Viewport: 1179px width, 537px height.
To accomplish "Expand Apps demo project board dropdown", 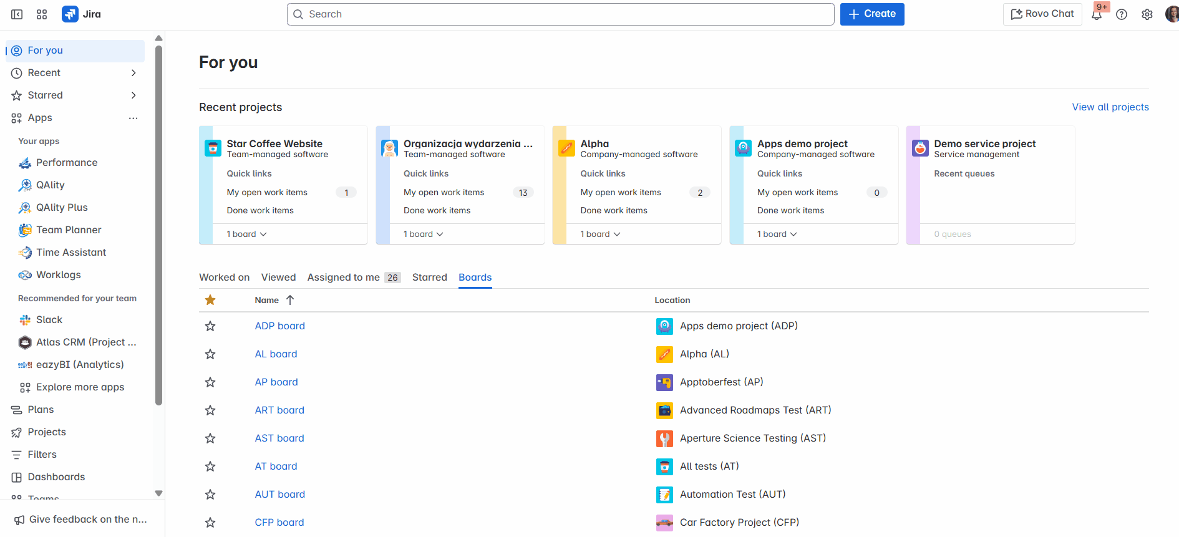I will pos(777,234).
